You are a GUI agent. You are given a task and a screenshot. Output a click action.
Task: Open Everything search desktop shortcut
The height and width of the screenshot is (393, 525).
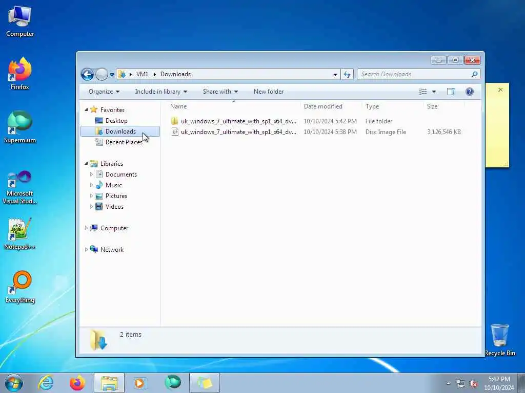click(x=20, y=287)
